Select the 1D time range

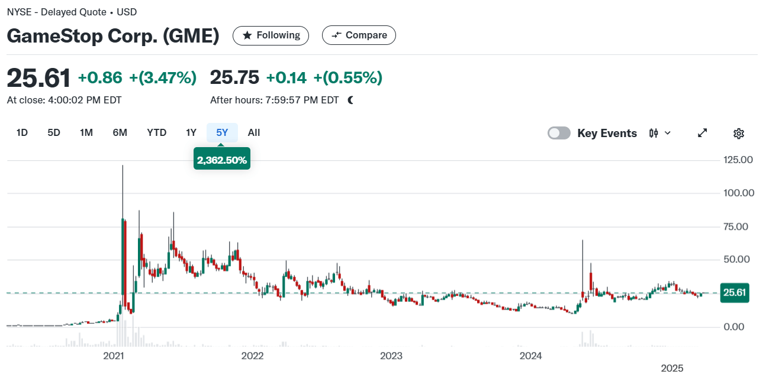(x=22, y=132)
